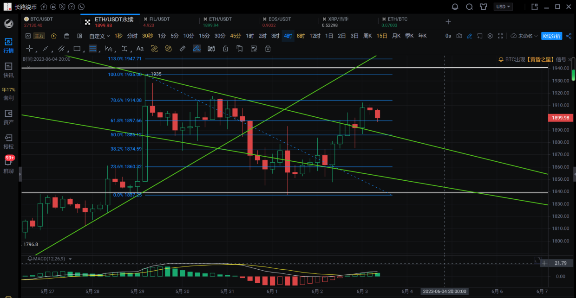This screenshot has width=576, height=298.
Task: Select the crosshair cursor tool
Action: pos(30,49)
